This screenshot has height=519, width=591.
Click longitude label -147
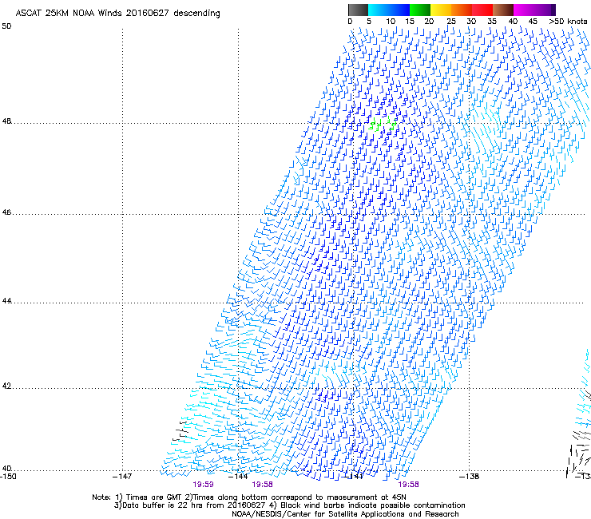click(122, 476)
